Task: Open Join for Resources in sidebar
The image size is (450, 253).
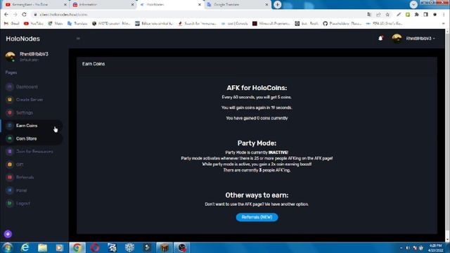Action: click(34, 152)
